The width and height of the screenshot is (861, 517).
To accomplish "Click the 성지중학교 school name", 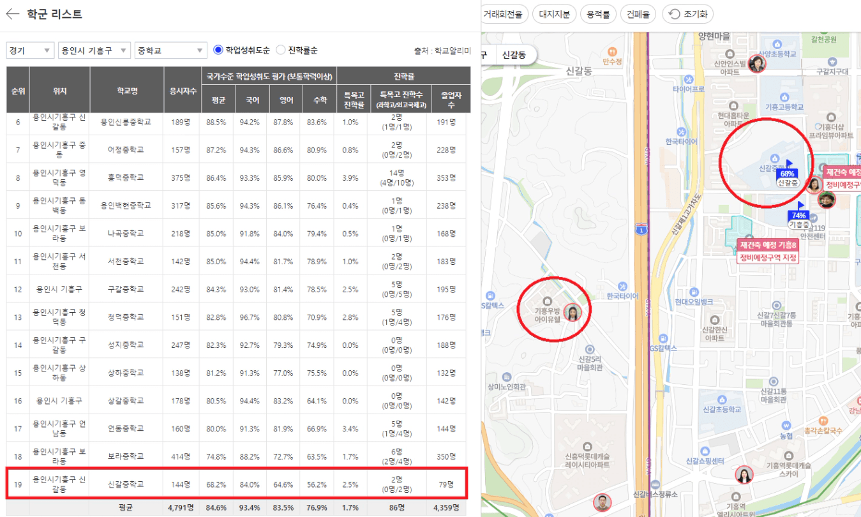I will pyautogui.click(x=126, y=345).
